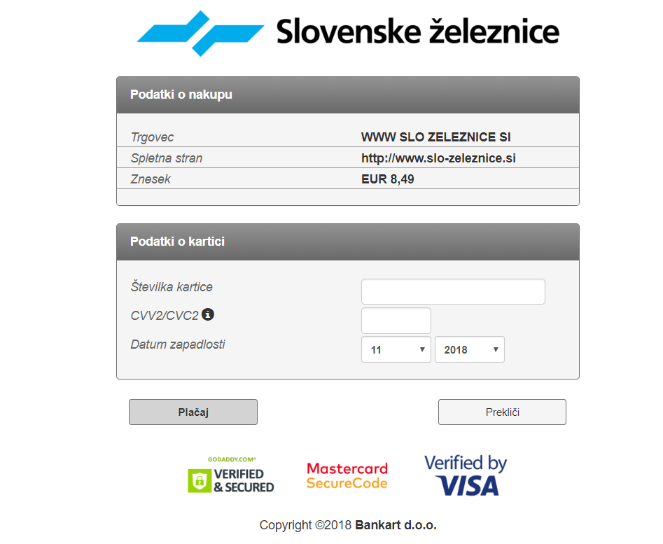663x544 pixels.
Task: Cancel payment with the Prekliči button
Action: (502, 412)
